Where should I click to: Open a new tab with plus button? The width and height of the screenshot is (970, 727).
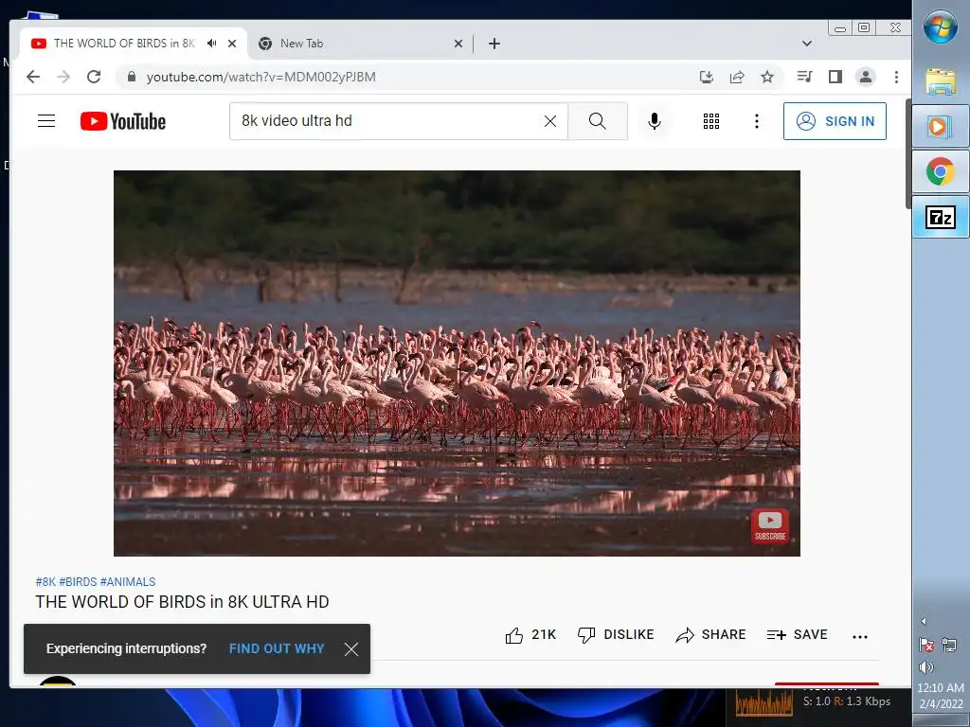(x=494, y=44)
